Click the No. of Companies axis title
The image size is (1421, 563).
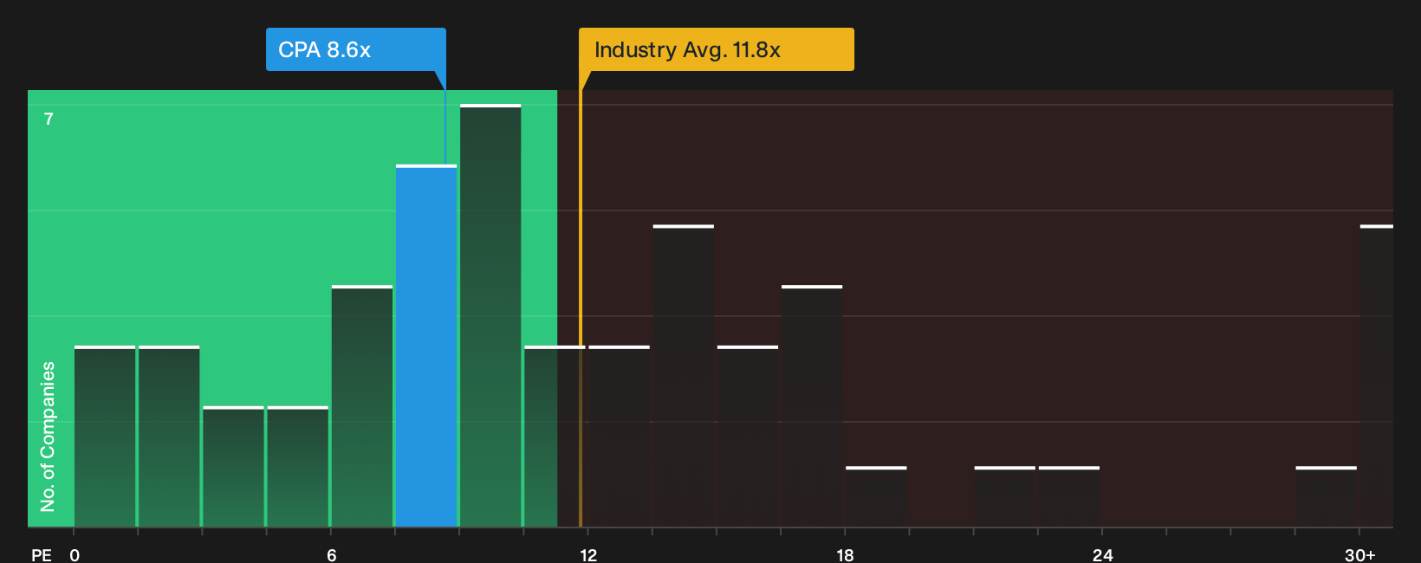click(48, 437)
